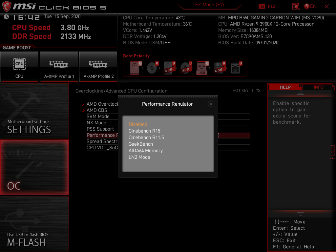Select the optical disc boot device icon
Screen dimensions: 336x252
coord(152,68)
